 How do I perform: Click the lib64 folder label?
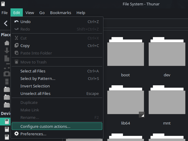pos(126,123)
